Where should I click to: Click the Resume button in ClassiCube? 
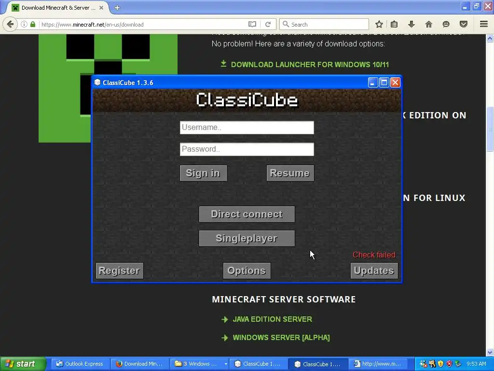click(290, 173)
